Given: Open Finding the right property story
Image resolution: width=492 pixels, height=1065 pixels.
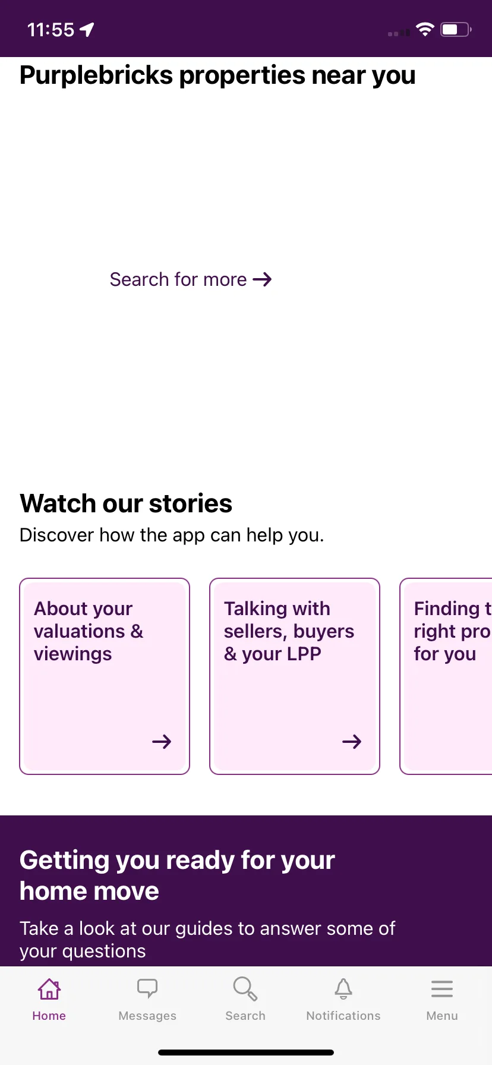Looking at the screenshot, I should (446, 676).
